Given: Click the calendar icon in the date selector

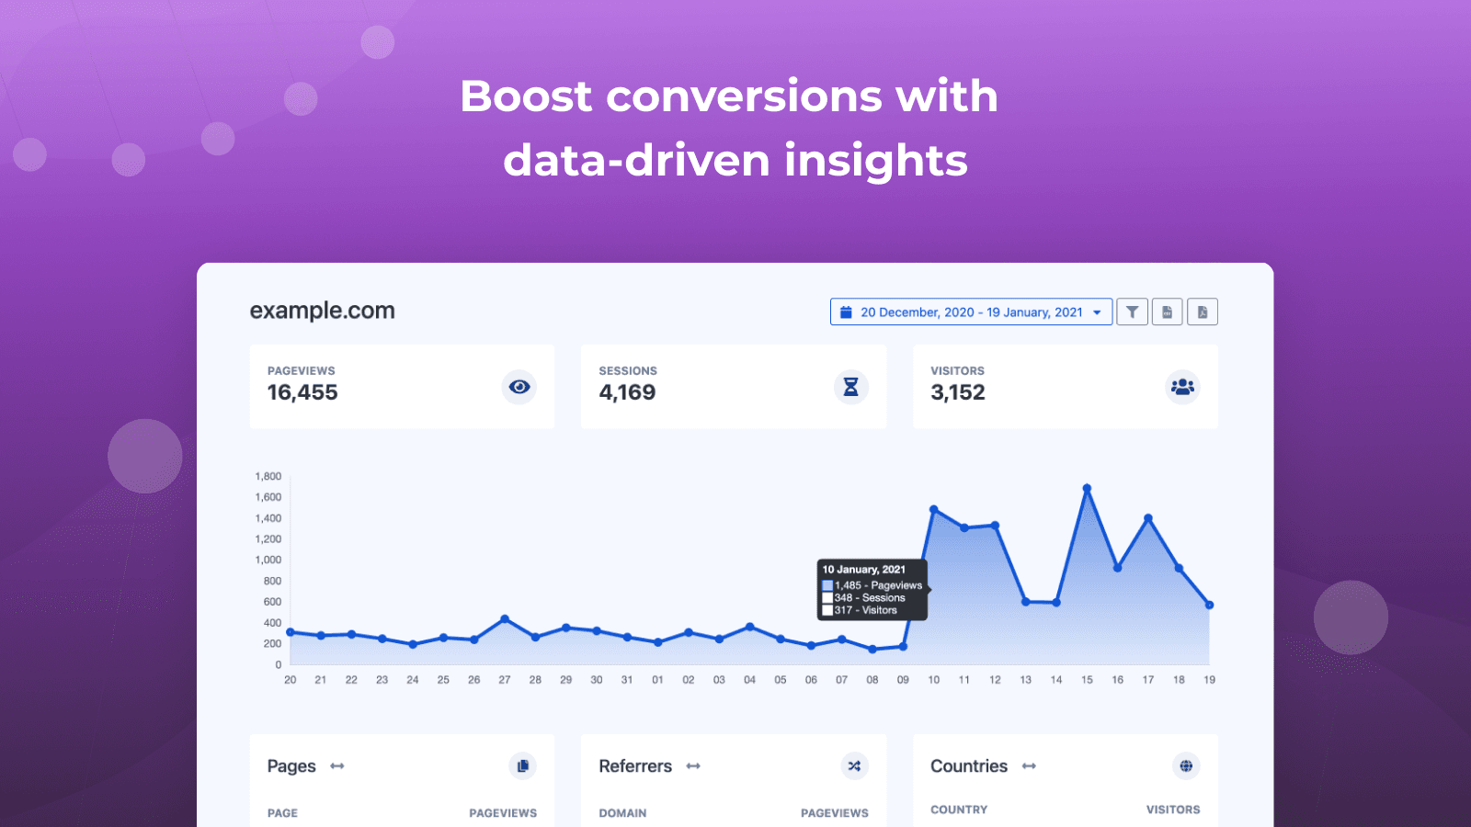Looking at the screenshot, I should (x=846, y=312).
